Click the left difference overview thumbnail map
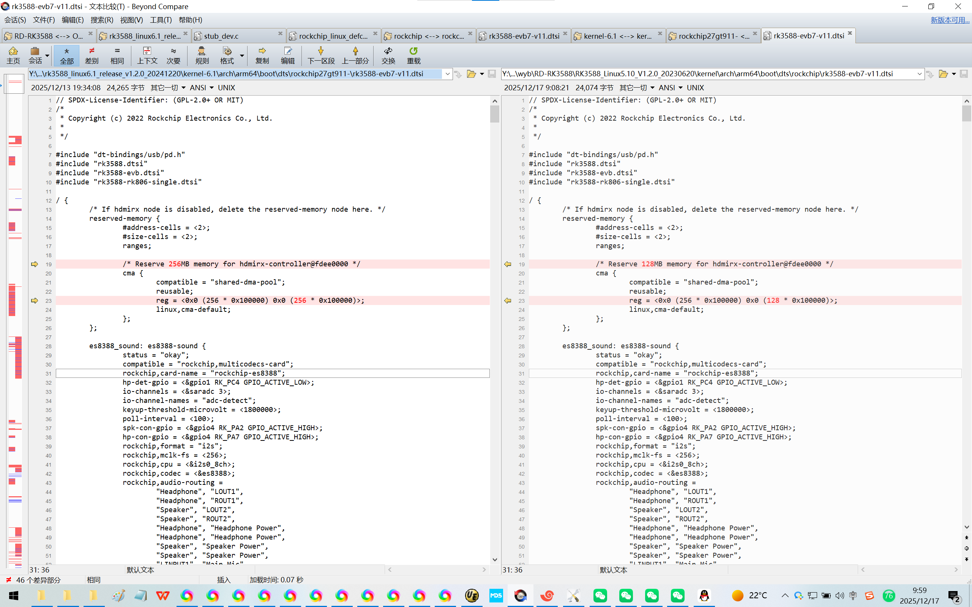Viewport: 972px width, 607px height. pyautogui.click(x=15, y=321)
